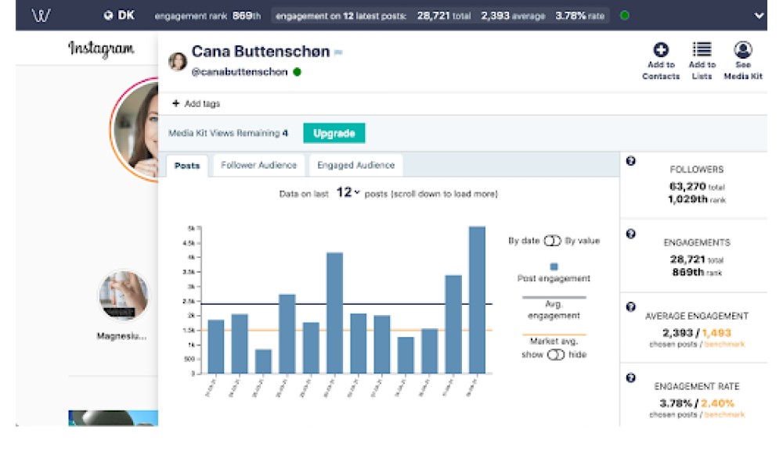
Task: Click the Cana Buttenschøn name heading
Action: coord(261,52)
